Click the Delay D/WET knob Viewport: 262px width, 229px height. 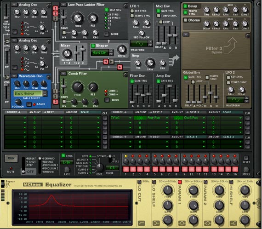tap(245, 10)
